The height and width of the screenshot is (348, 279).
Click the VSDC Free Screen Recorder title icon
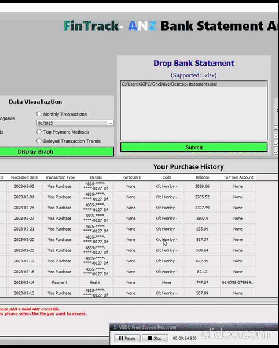coord(115,327)
